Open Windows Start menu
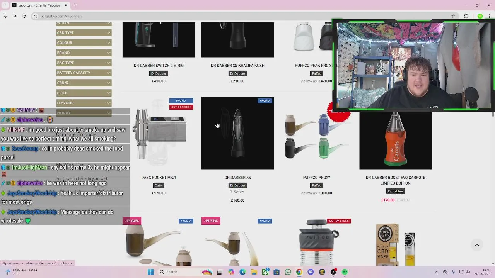The height and width of the screenshot is (278, 495). pos(150,272)
